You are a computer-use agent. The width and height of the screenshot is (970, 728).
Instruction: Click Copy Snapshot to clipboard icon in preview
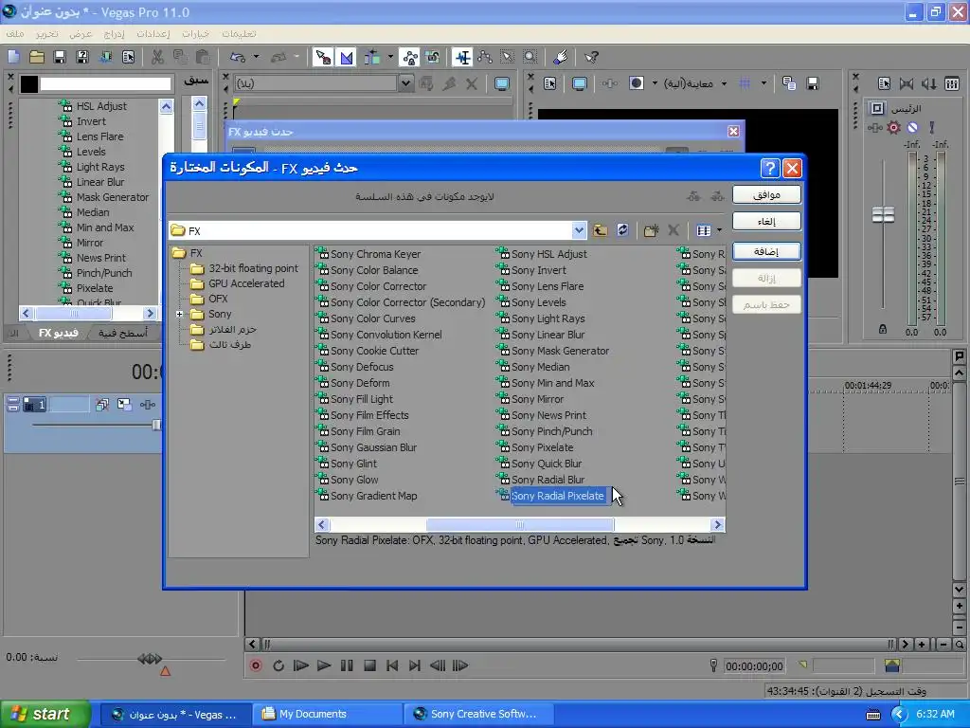click(789, 83)
